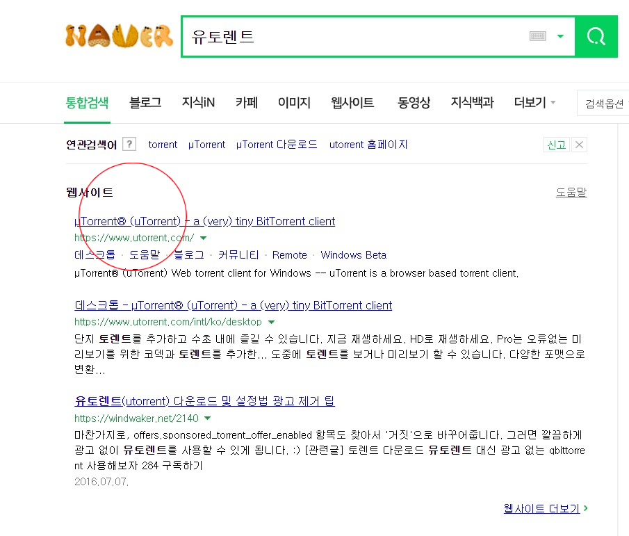The image size is (629, 536).
Task: Switch to the 이미지 tab
Action: [x=295, y=103]
